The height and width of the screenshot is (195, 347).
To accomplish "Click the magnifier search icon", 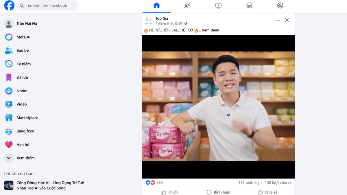I will point(22,5).
